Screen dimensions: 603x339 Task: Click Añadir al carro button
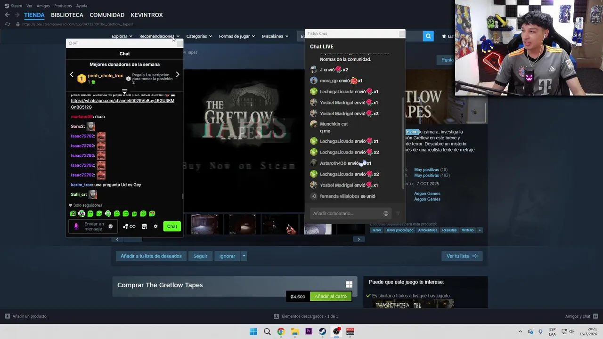330,296
